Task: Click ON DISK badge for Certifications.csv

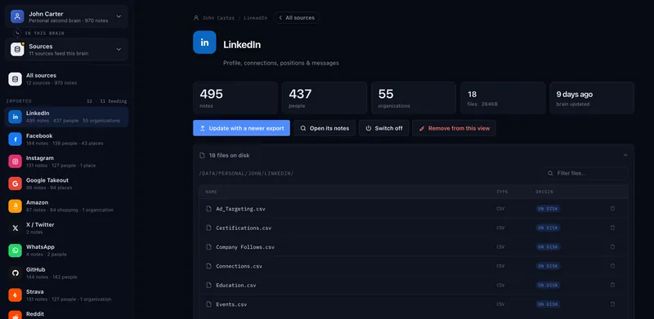Action: (548, 228)
